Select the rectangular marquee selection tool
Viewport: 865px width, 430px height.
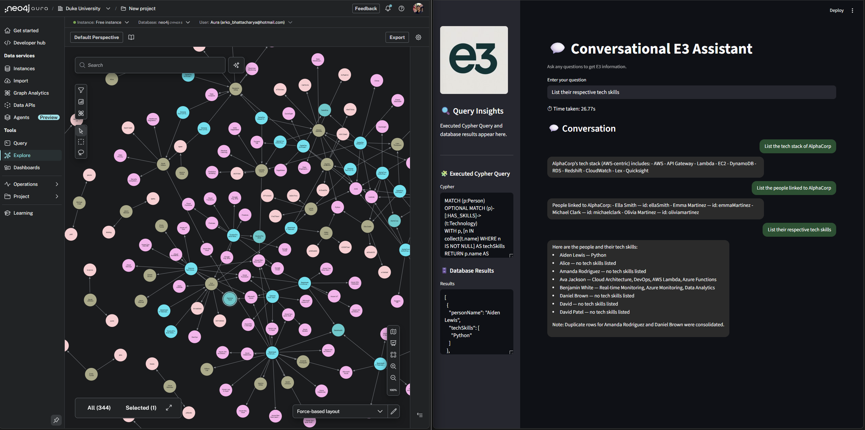coord(81,142)
